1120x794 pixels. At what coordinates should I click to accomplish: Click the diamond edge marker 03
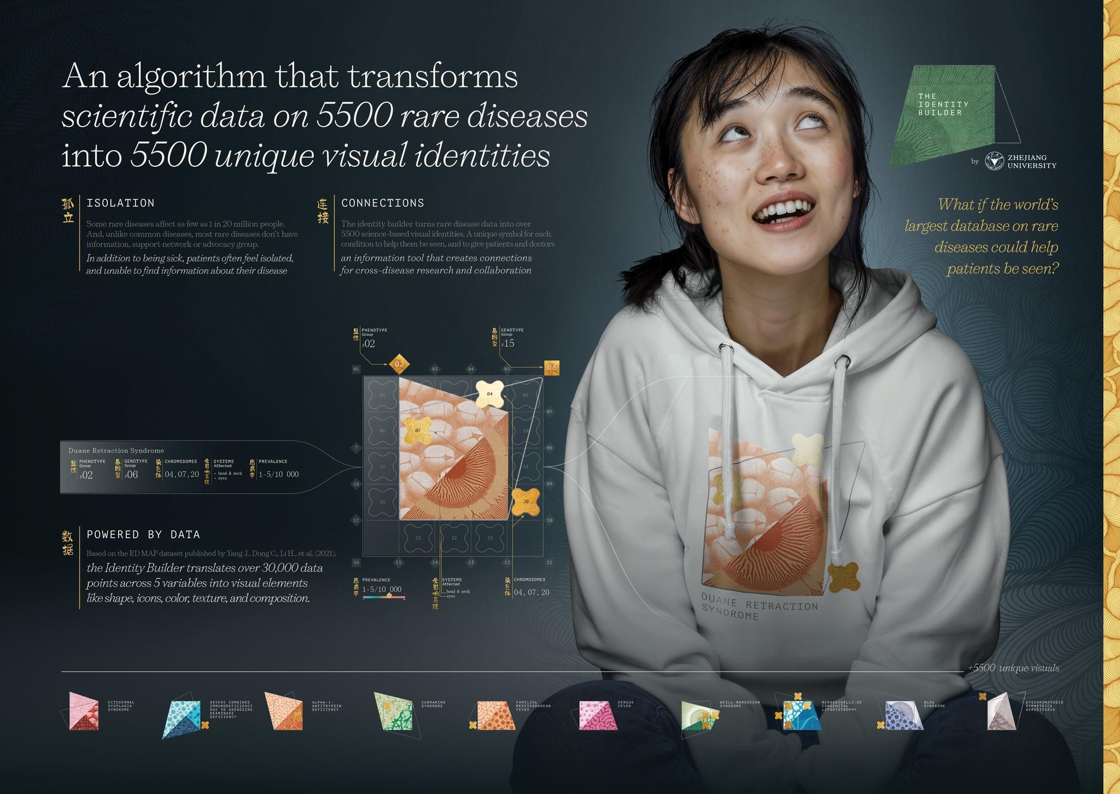pyautogui.click(x=435, y=369)
